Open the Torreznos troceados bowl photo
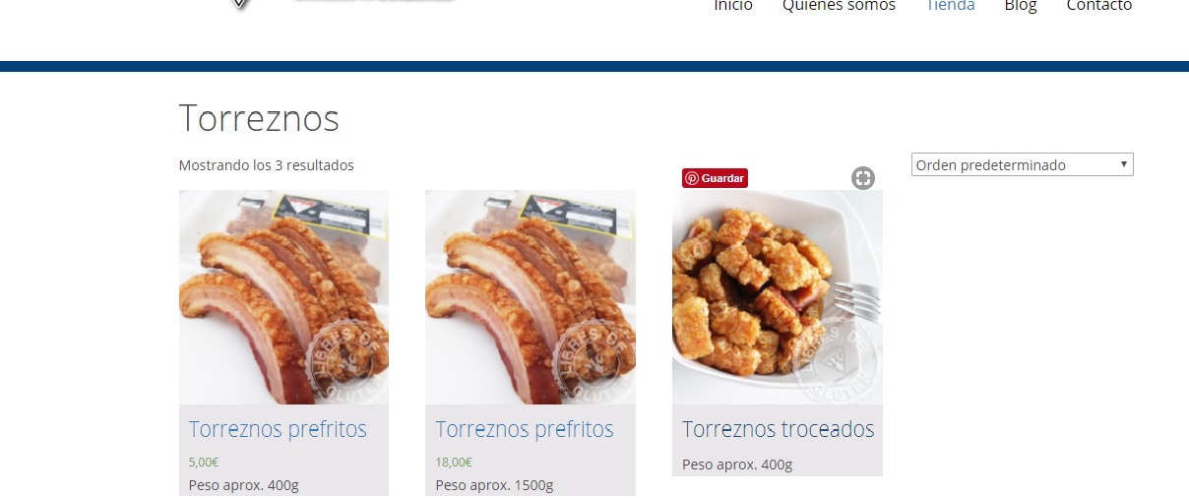Viewport: 1189px width, 498px height. click(x=778, y=297)
